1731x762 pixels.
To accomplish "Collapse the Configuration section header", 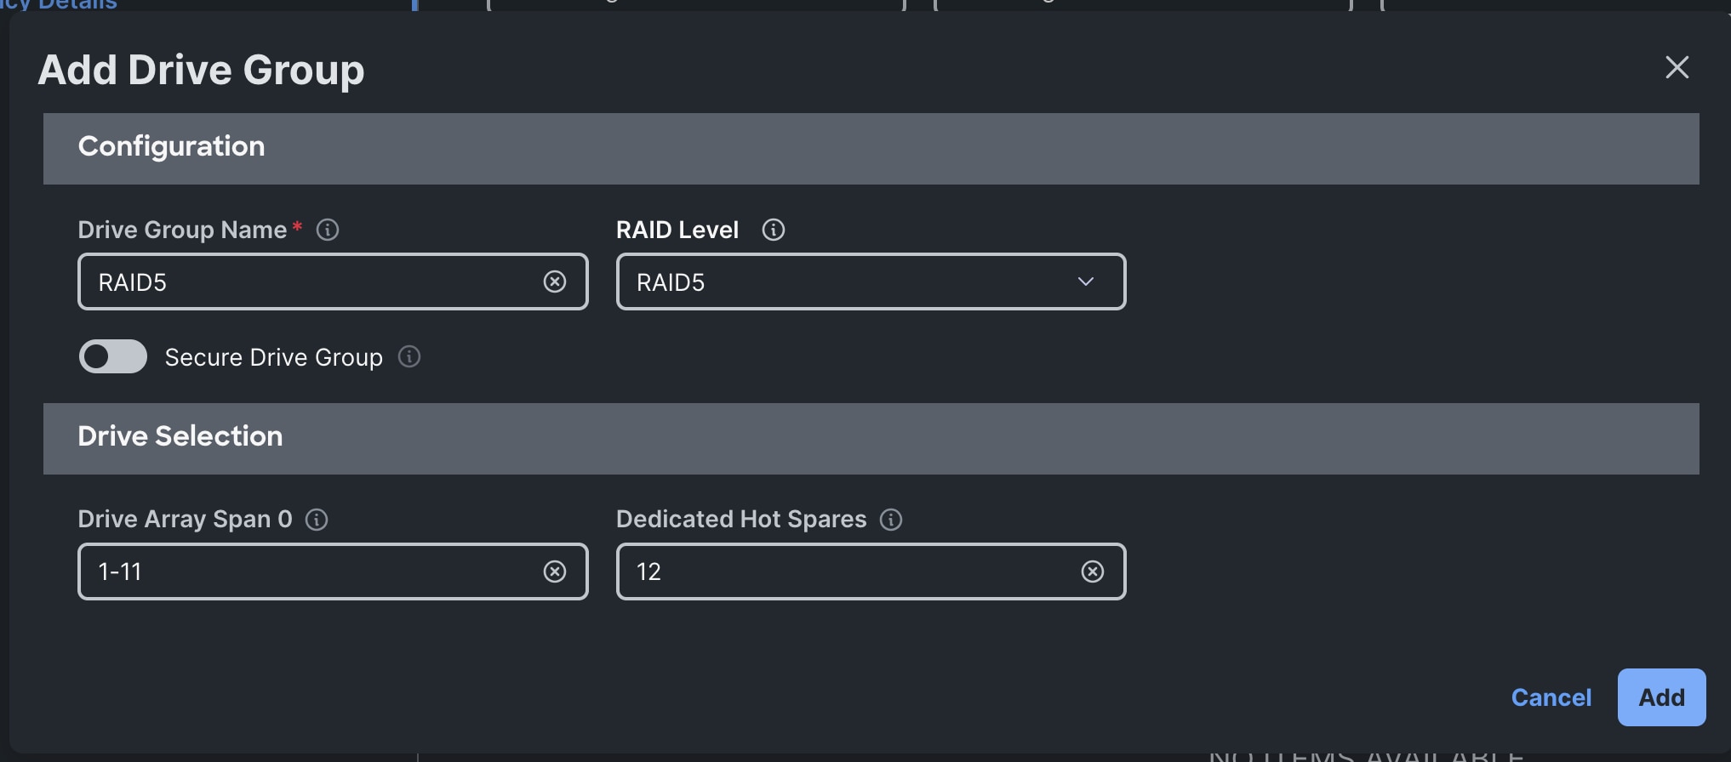I will pyautogui.click(x=171, y=146).
